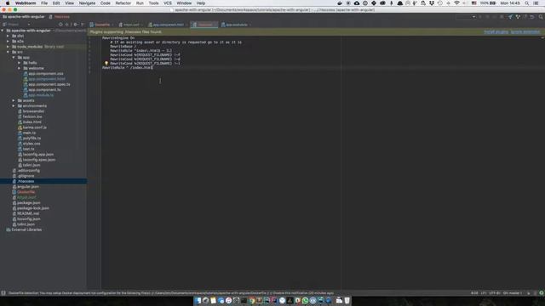Open WhatsApp from the Dock
Image resolution: width=545 pixels, height=306 pixels.
point(305,300)
